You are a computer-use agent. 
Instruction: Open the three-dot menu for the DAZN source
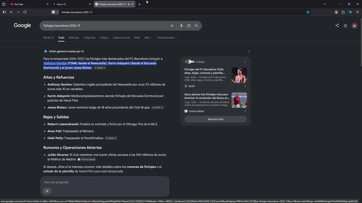[245, 86]
